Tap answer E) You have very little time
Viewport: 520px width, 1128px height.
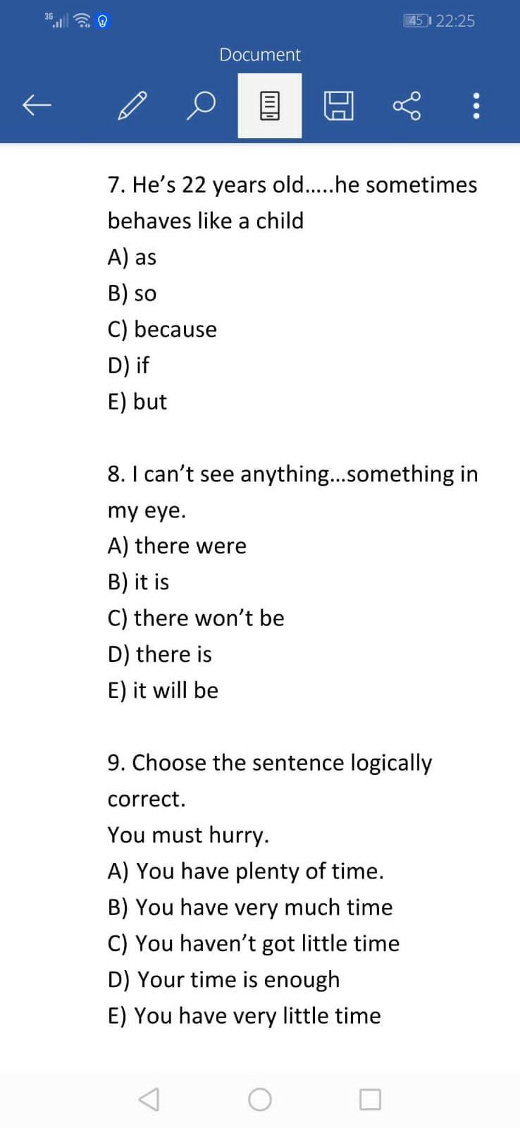[244, 1015]
